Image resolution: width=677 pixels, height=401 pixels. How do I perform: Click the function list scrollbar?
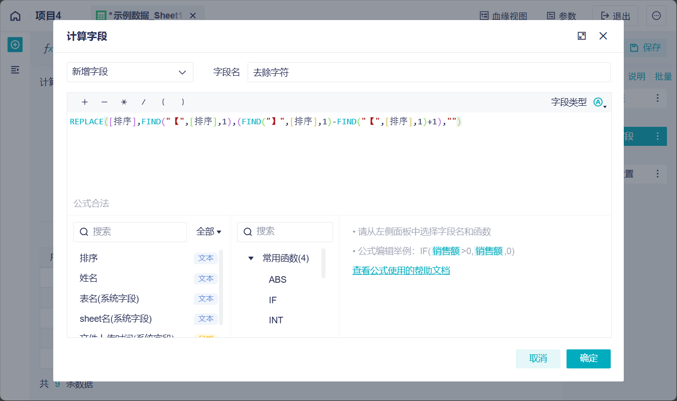click(323, 263)
